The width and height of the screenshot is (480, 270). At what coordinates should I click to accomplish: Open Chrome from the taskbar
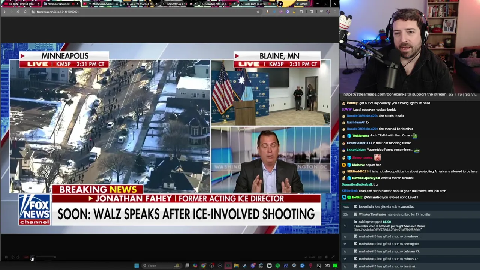(203, 265)
